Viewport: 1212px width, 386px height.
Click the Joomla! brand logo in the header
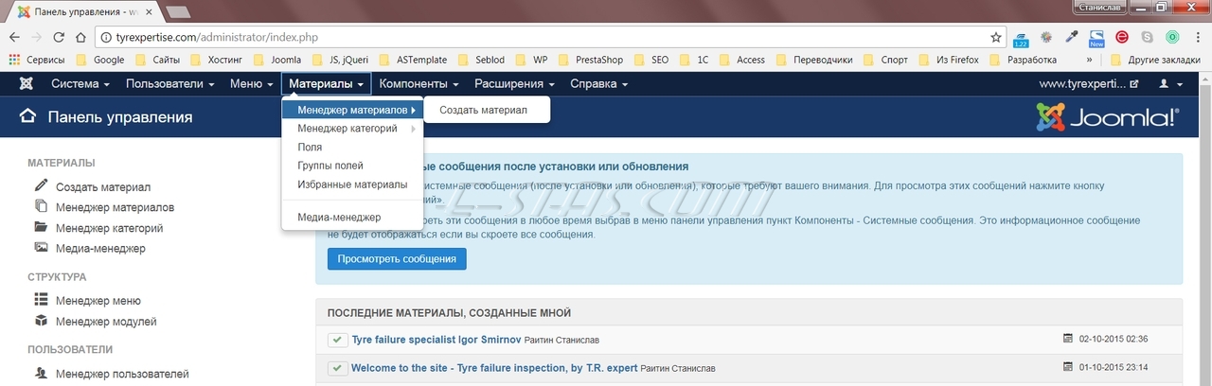1107,117
